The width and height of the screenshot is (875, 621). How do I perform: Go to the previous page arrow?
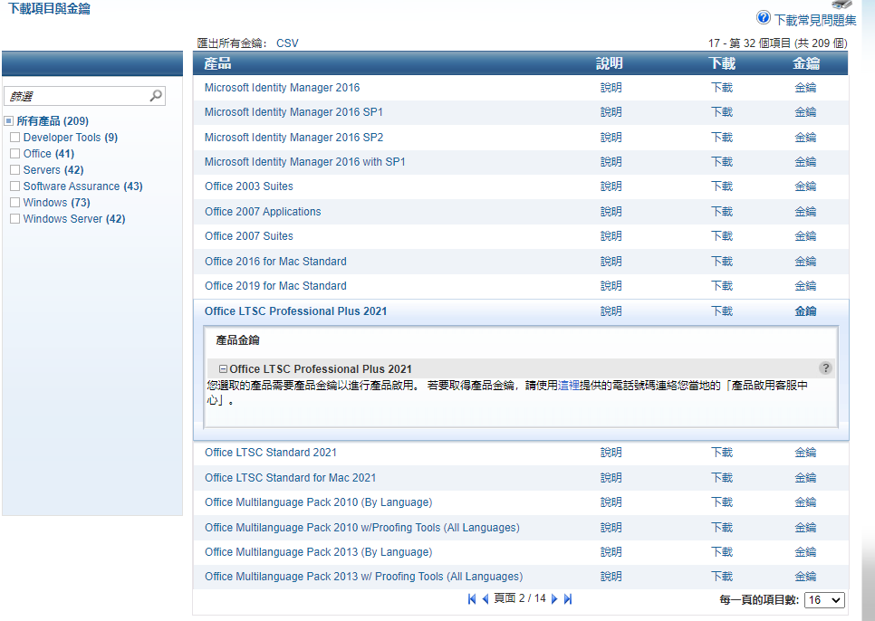tap(485, 598)
